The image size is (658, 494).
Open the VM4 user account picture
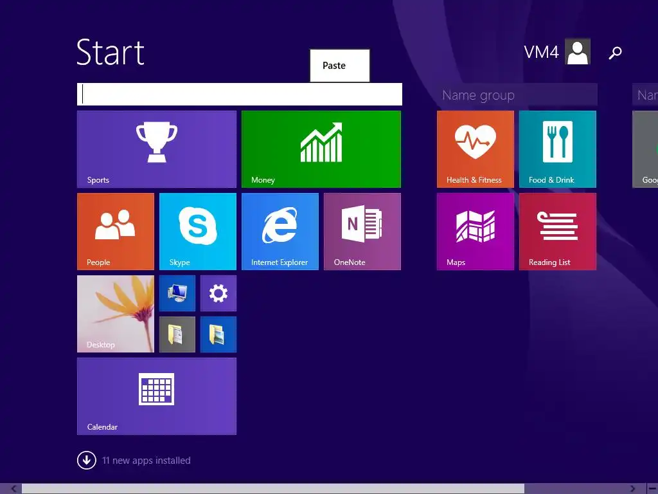578,51
